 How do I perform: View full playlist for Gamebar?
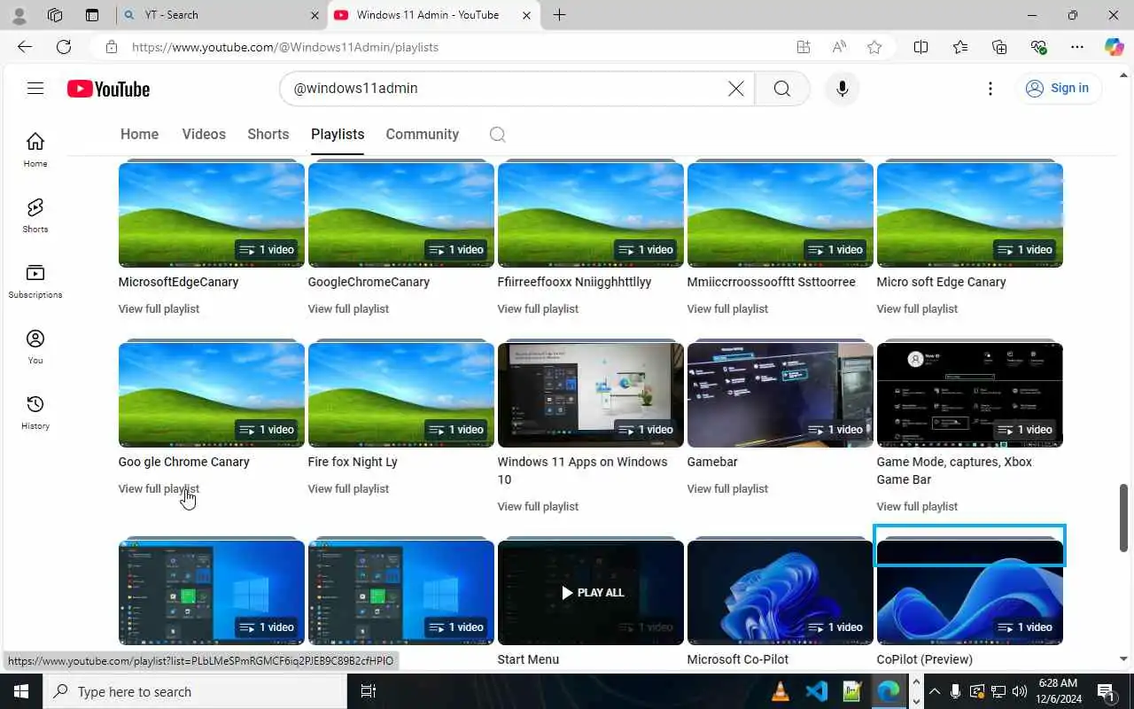pos(727,488)
